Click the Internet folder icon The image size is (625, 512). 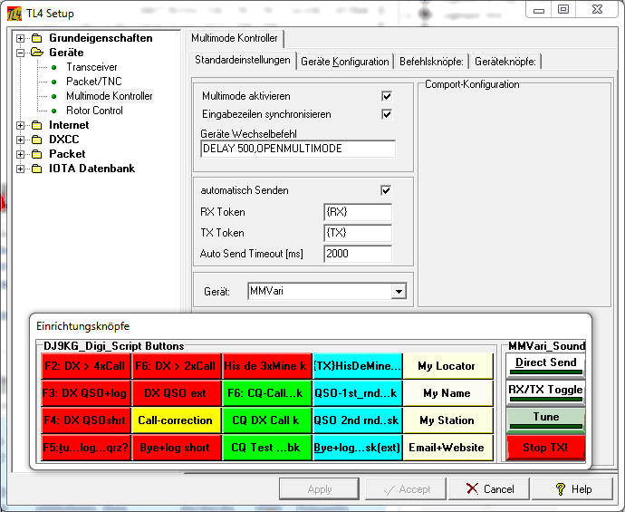coord(36,125)
